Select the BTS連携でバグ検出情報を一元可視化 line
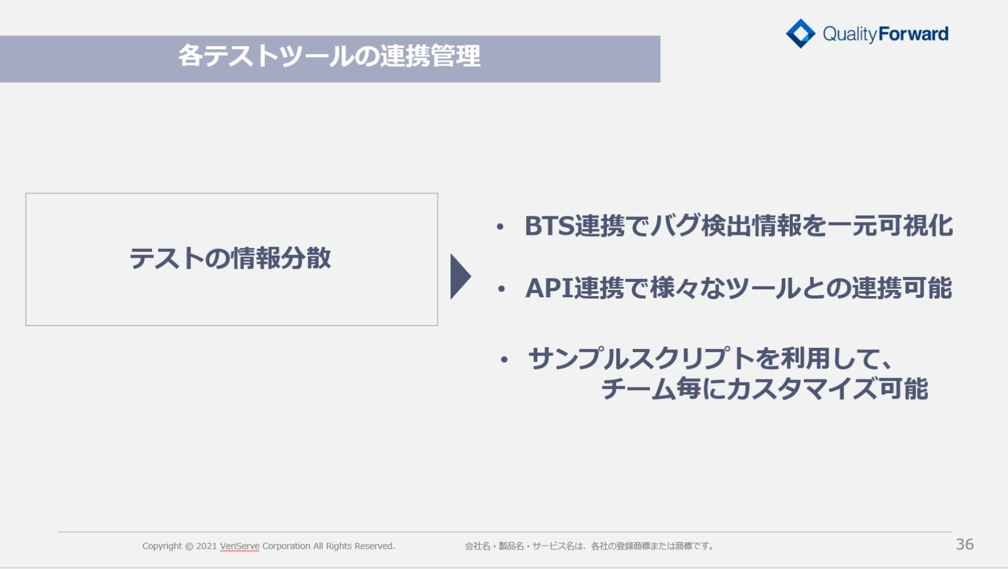 (x=738, y=226)
